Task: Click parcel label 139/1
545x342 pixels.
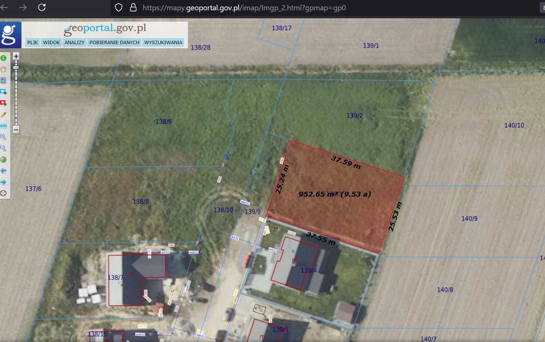Action: tap(371, 46)
